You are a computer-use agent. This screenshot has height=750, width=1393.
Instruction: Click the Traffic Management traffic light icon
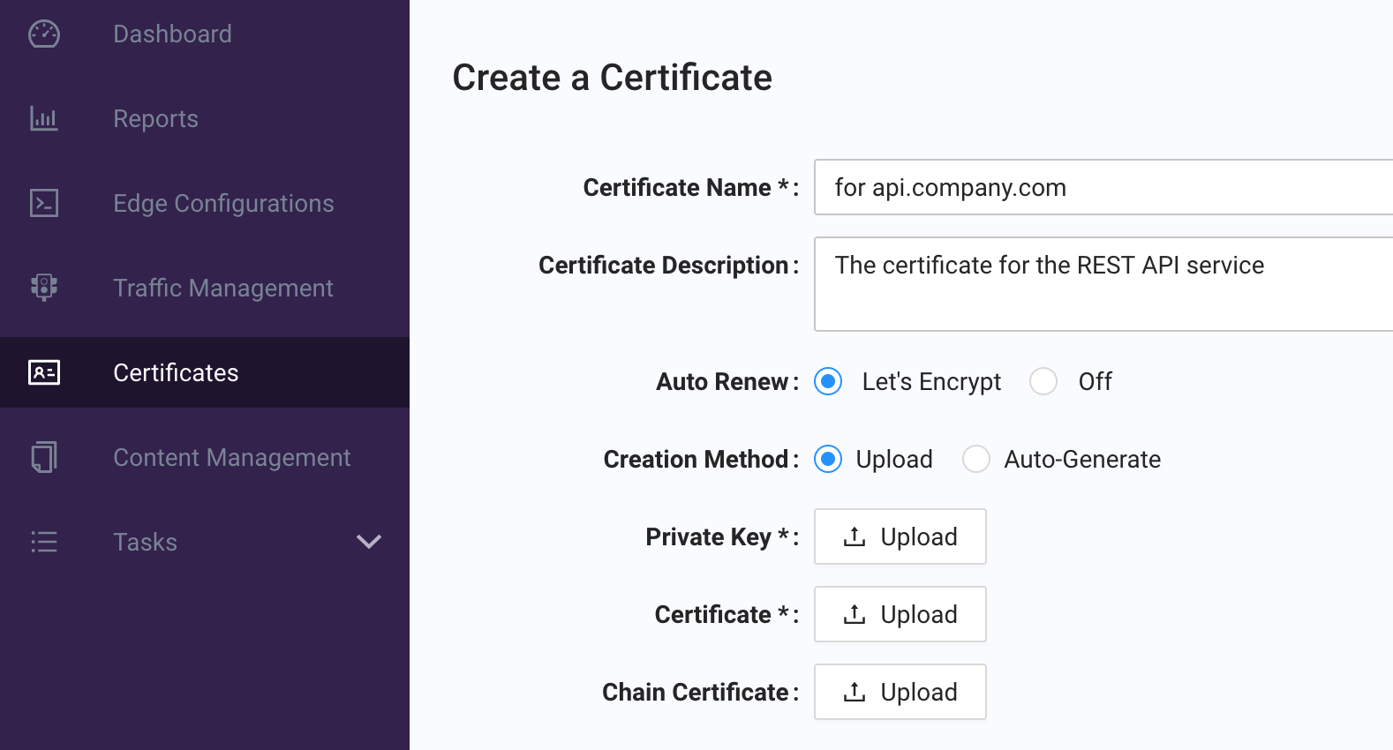click(x=44, y=288)
